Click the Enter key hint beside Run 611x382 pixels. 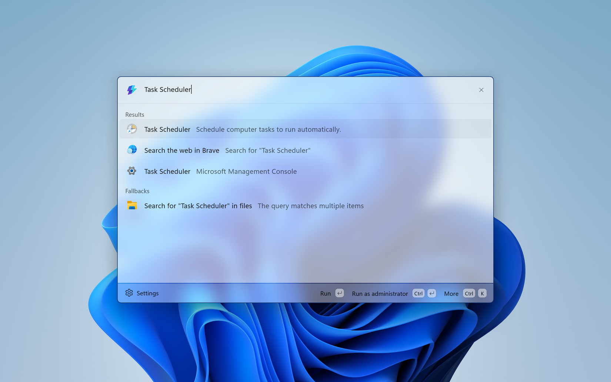point(340,293)
